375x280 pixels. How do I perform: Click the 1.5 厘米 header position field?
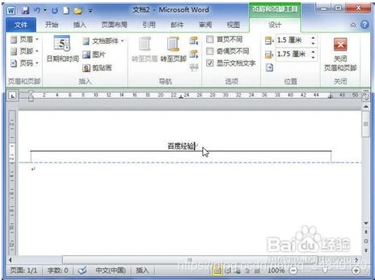[x=293, y=40]
